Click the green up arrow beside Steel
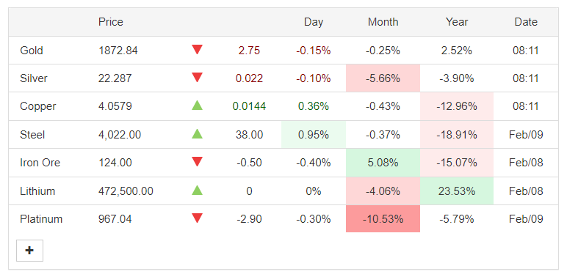 pyautogui.click(x=197, y=134)
